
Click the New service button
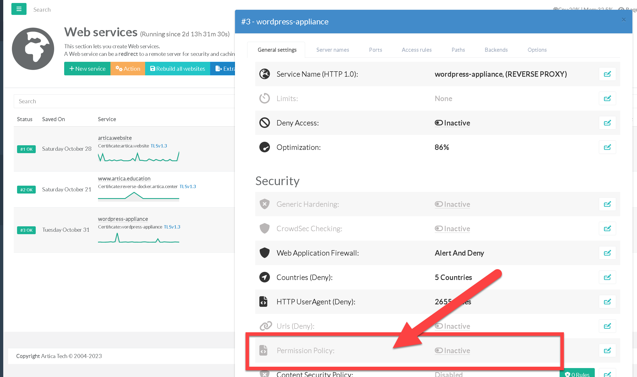pos(87,69)
